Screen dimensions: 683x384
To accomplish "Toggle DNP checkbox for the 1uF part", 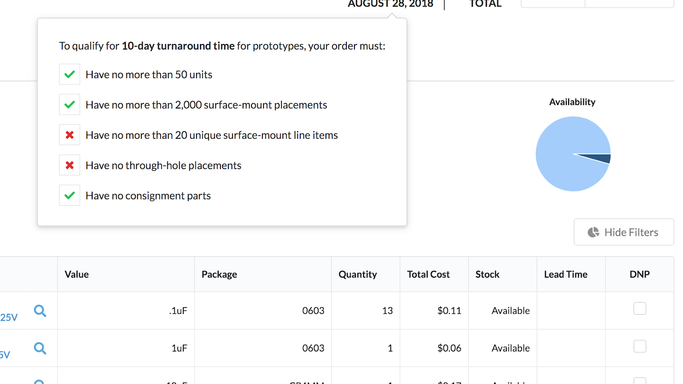I will point(639,346).
